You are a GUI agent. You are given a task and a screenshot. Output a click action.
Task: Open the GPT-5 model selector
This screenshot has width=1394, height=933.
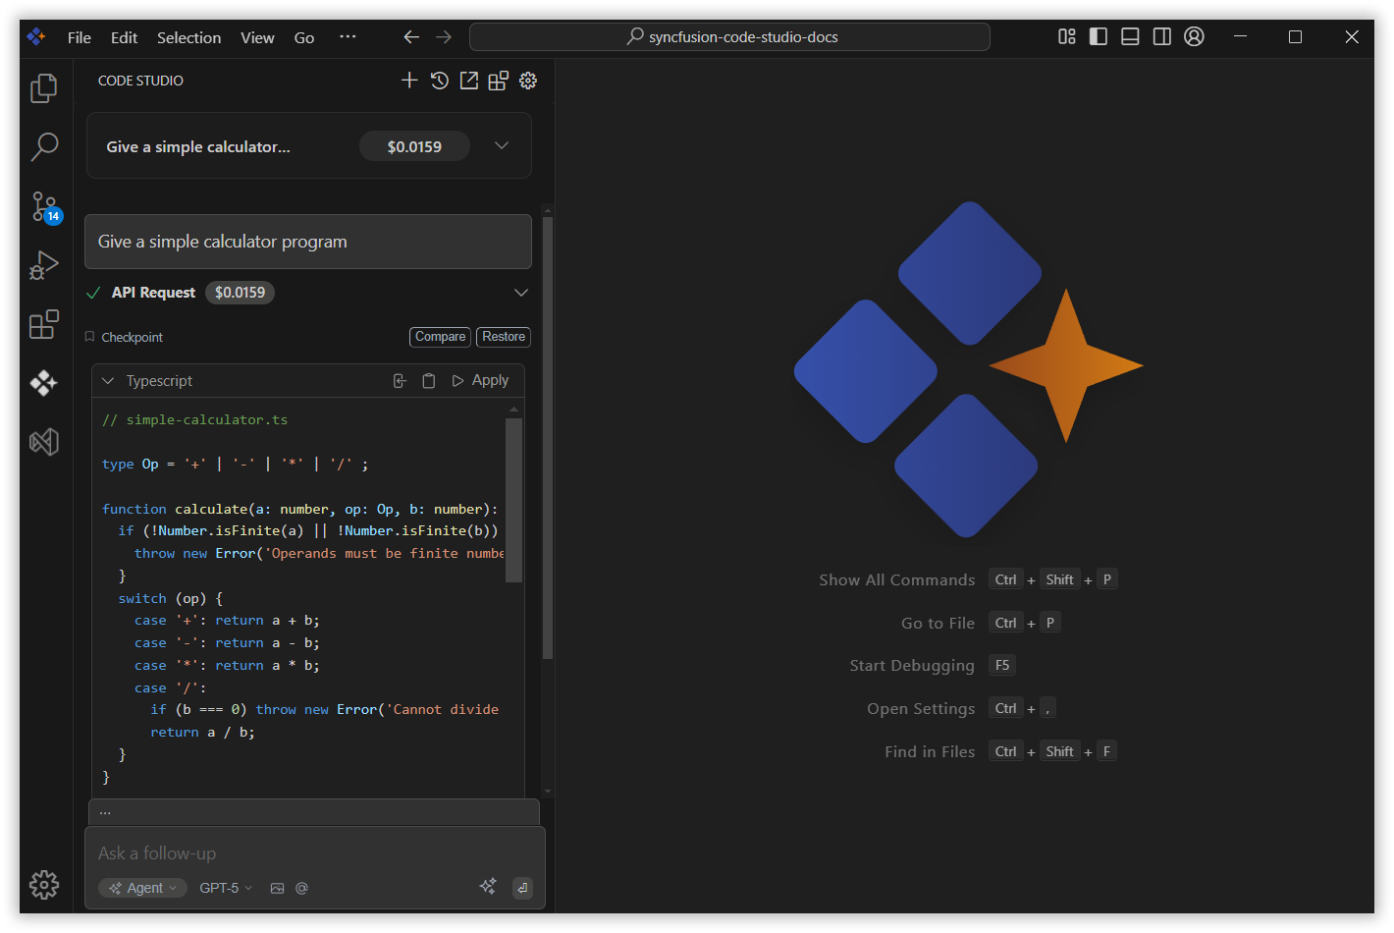226,888
